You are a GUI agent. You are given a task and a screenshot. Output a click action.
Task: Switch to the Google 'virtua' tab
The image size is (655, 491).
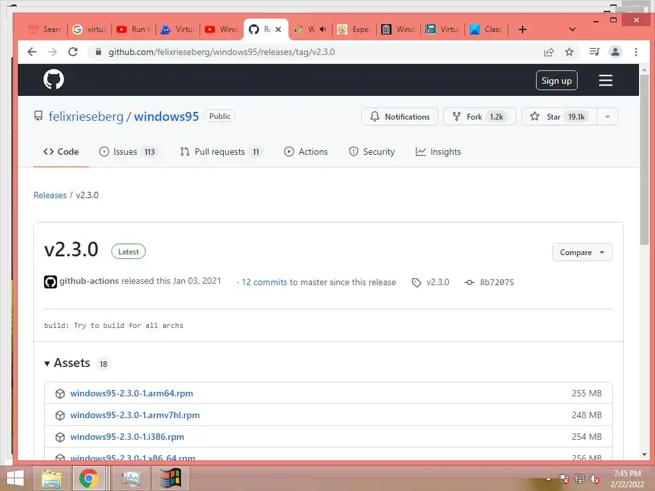tap(90, 29)
